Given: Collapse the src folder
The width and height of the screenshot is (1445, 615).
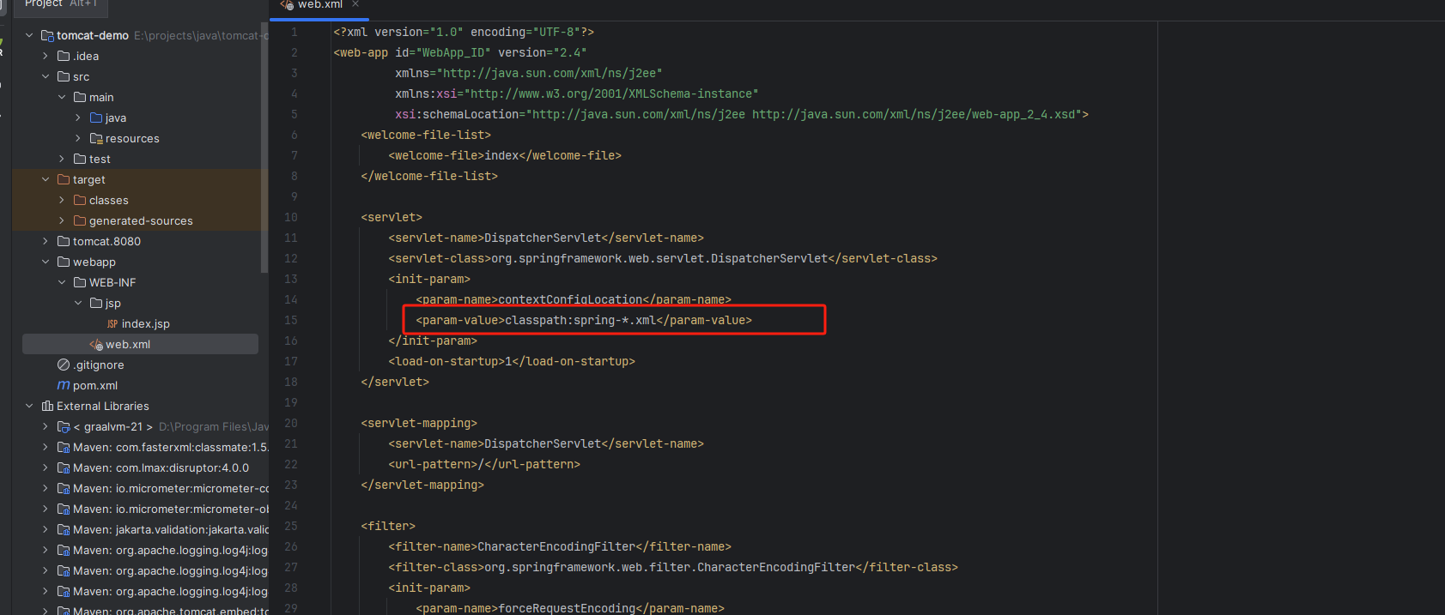Looking at the screenshot, I should tap(46, 77).
